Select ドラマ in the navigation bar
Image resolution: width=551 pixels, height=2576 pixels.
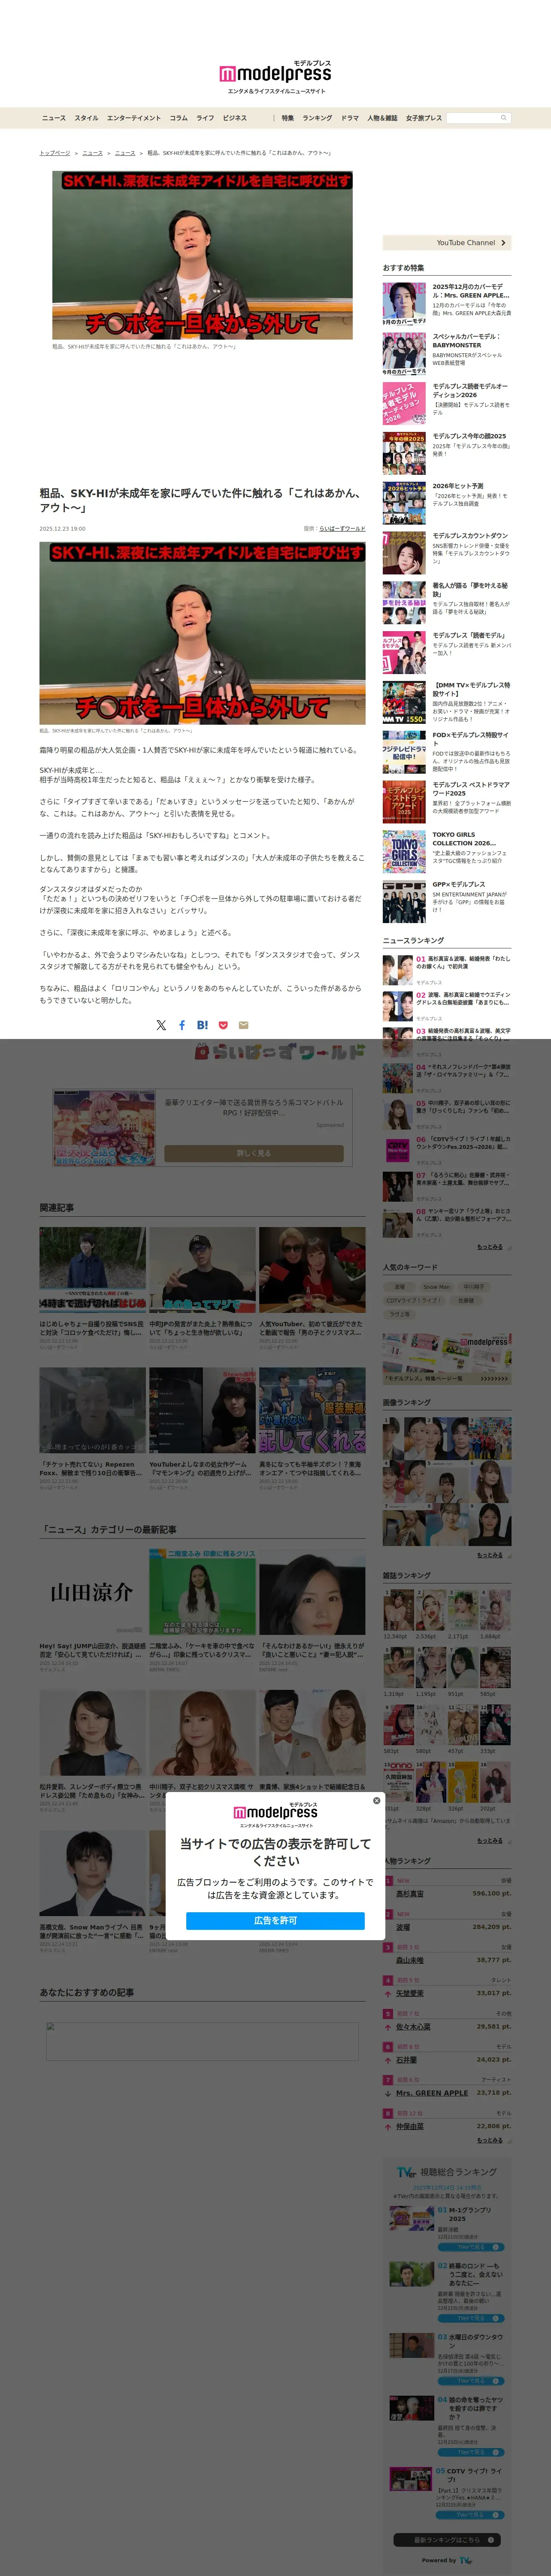[x=350, y=118]
